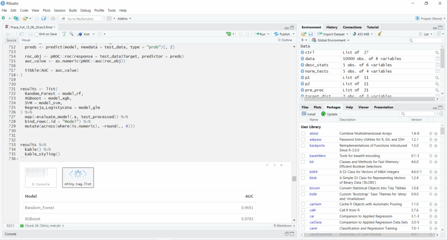Go to previous chunk with up arrow
The width and height of the screenshot is (447, 240).
tap(241, 34)
